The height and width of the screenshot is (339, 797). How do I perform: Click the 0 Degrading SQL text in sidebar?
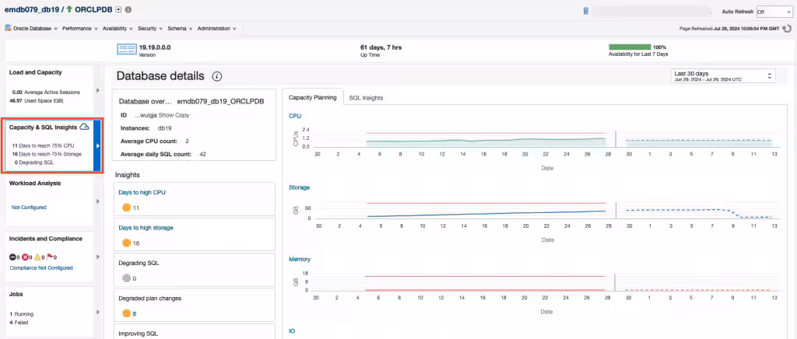pyautogui.click(x=34, y=162)
